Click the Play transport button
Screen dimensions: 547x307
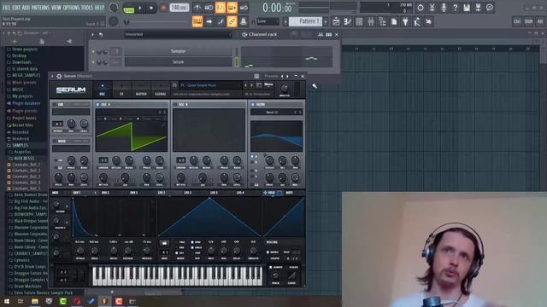coord(140,8)
